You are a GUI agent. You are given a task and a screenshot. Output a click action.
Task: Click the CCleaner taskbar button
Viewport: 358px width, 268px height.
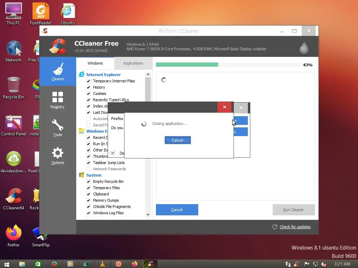(x=151, y=264)
